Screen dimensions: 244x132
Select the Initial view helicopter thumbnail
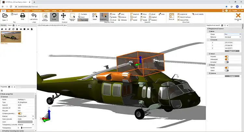pos(11,37)
